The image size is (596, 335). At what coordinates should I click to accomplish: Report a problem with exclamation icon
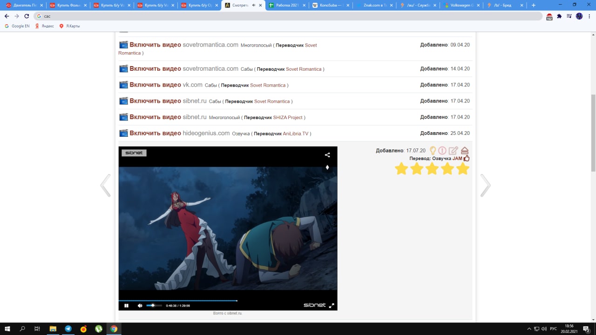442,151
